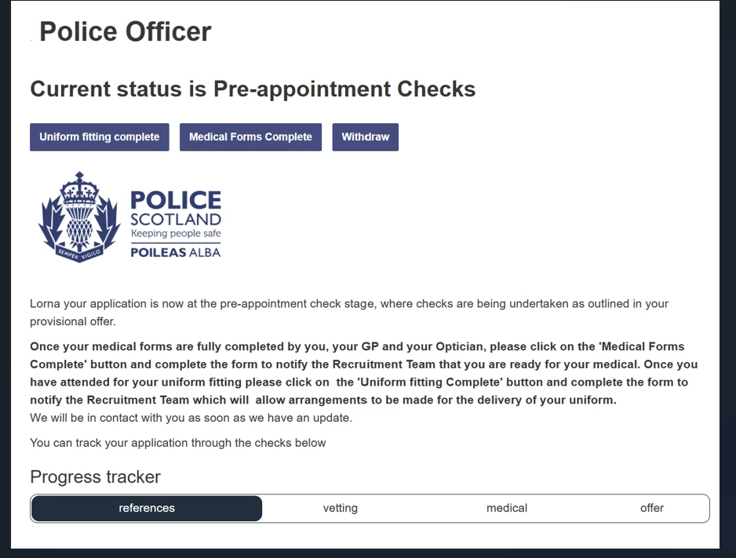Select the offer stage in progress tracker
Image resolution: width=736 pixels, height=558 pixels.
click(x=652, y=509)
